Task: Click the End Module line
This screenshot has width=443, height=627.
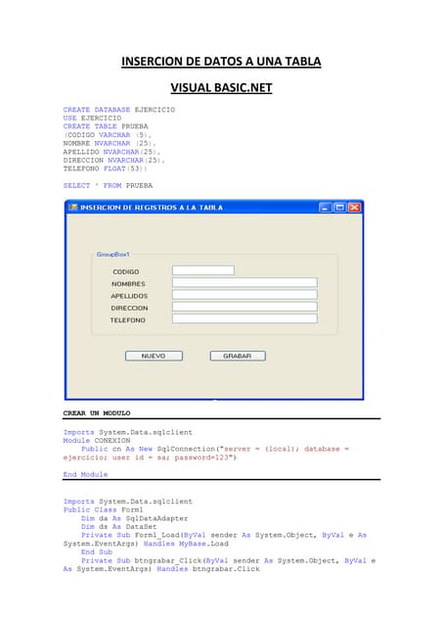Action: [85, 474]
